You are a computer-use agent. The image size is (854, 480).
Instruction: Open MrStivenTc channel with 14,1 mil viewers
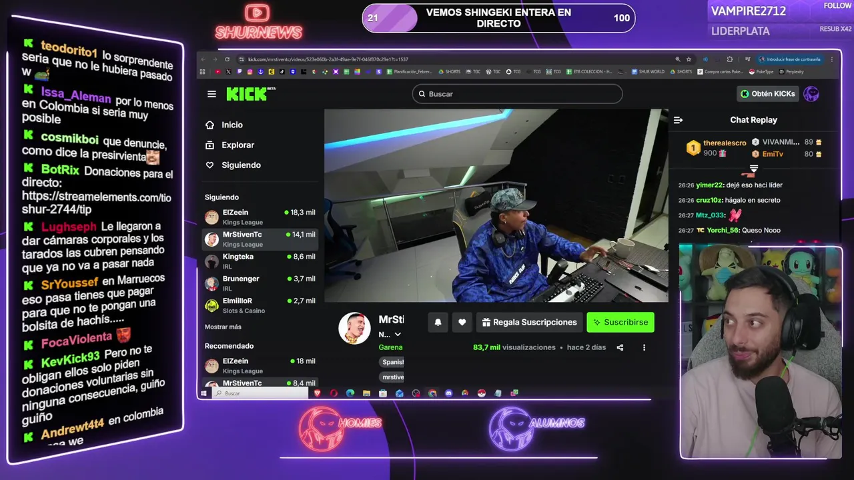tap(260, 239)
